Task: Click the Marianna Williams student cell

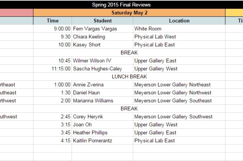Action: pyautogui.click(x=103, y=101)
